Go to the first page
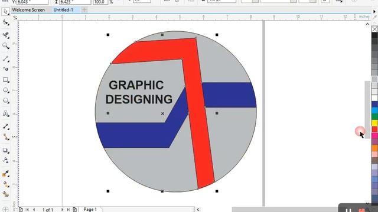The width and height of the screenshot is (378, 212). (27, 210)
